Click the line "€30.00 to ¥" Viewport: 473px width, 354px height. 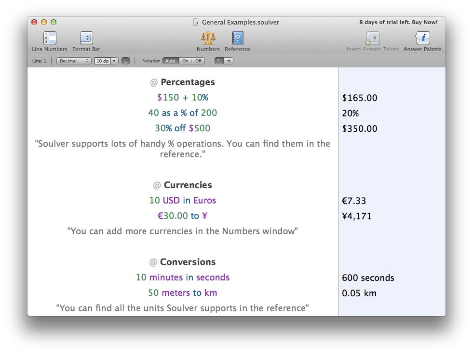(183, 215)
